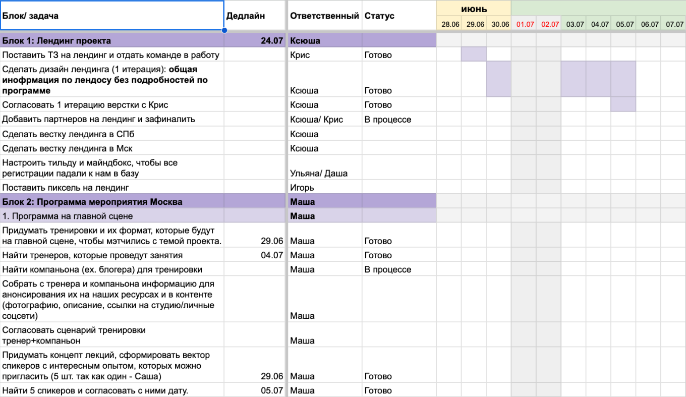Select the "Настроить тильду и майндбокс" task cell

coord(112,168)
